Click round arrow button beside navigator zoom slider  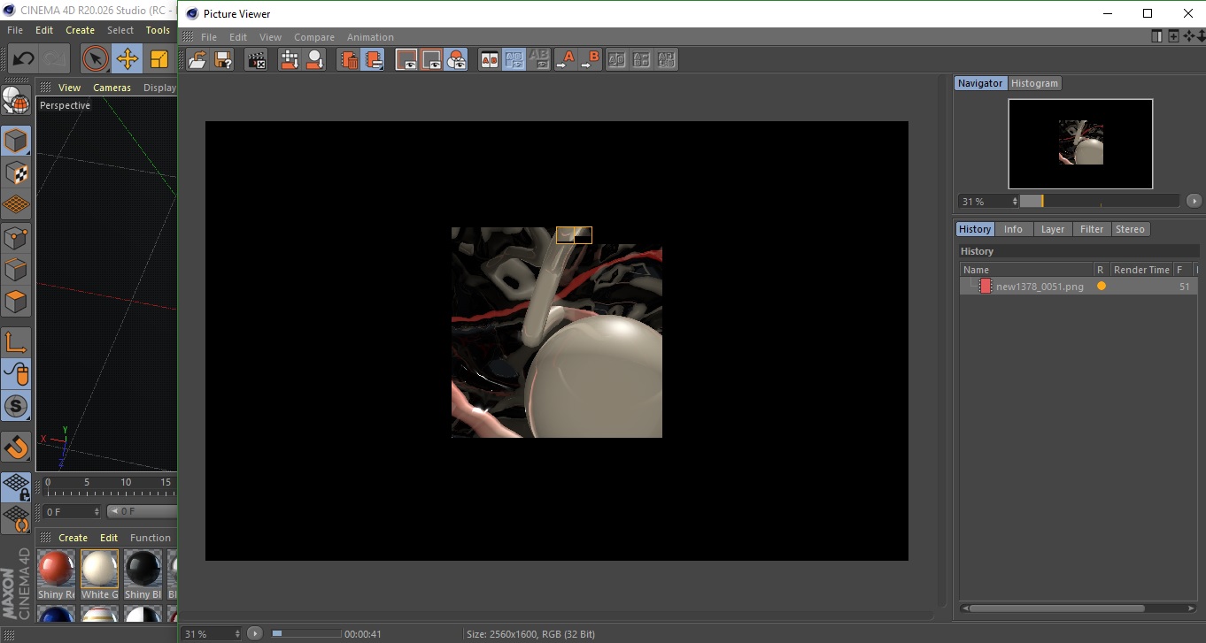(x=1194, y=202)
